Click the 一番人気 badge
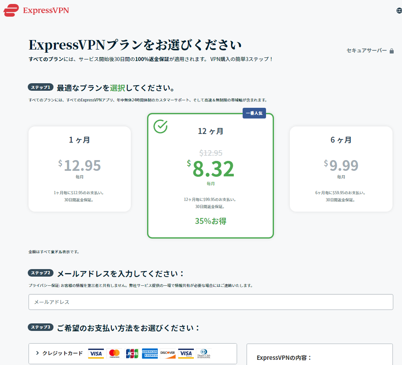This screenshot has width=402, height=365. pos(254,113)
